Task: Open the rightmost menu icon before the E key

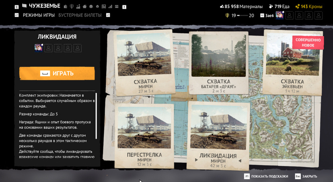Action: pyautogui.click(x=117, y=6)
